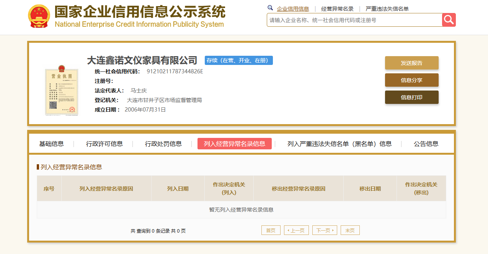Click the 暂无列入经营异常名录信息 empty row
Image resolution: width=488 pixels, height=254 pixels.
point(242,210)
